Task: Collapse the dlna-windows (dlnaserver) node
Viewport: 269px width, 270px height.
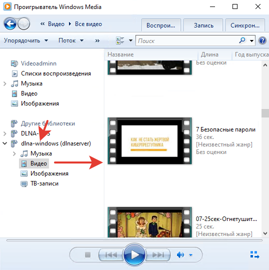Action: [x=5, y=143]
